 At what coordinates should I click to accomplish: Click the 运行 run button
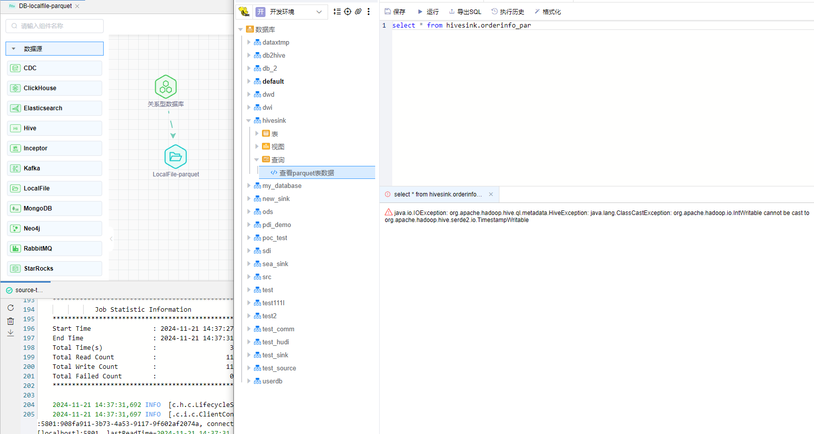(x=428, y=12)
